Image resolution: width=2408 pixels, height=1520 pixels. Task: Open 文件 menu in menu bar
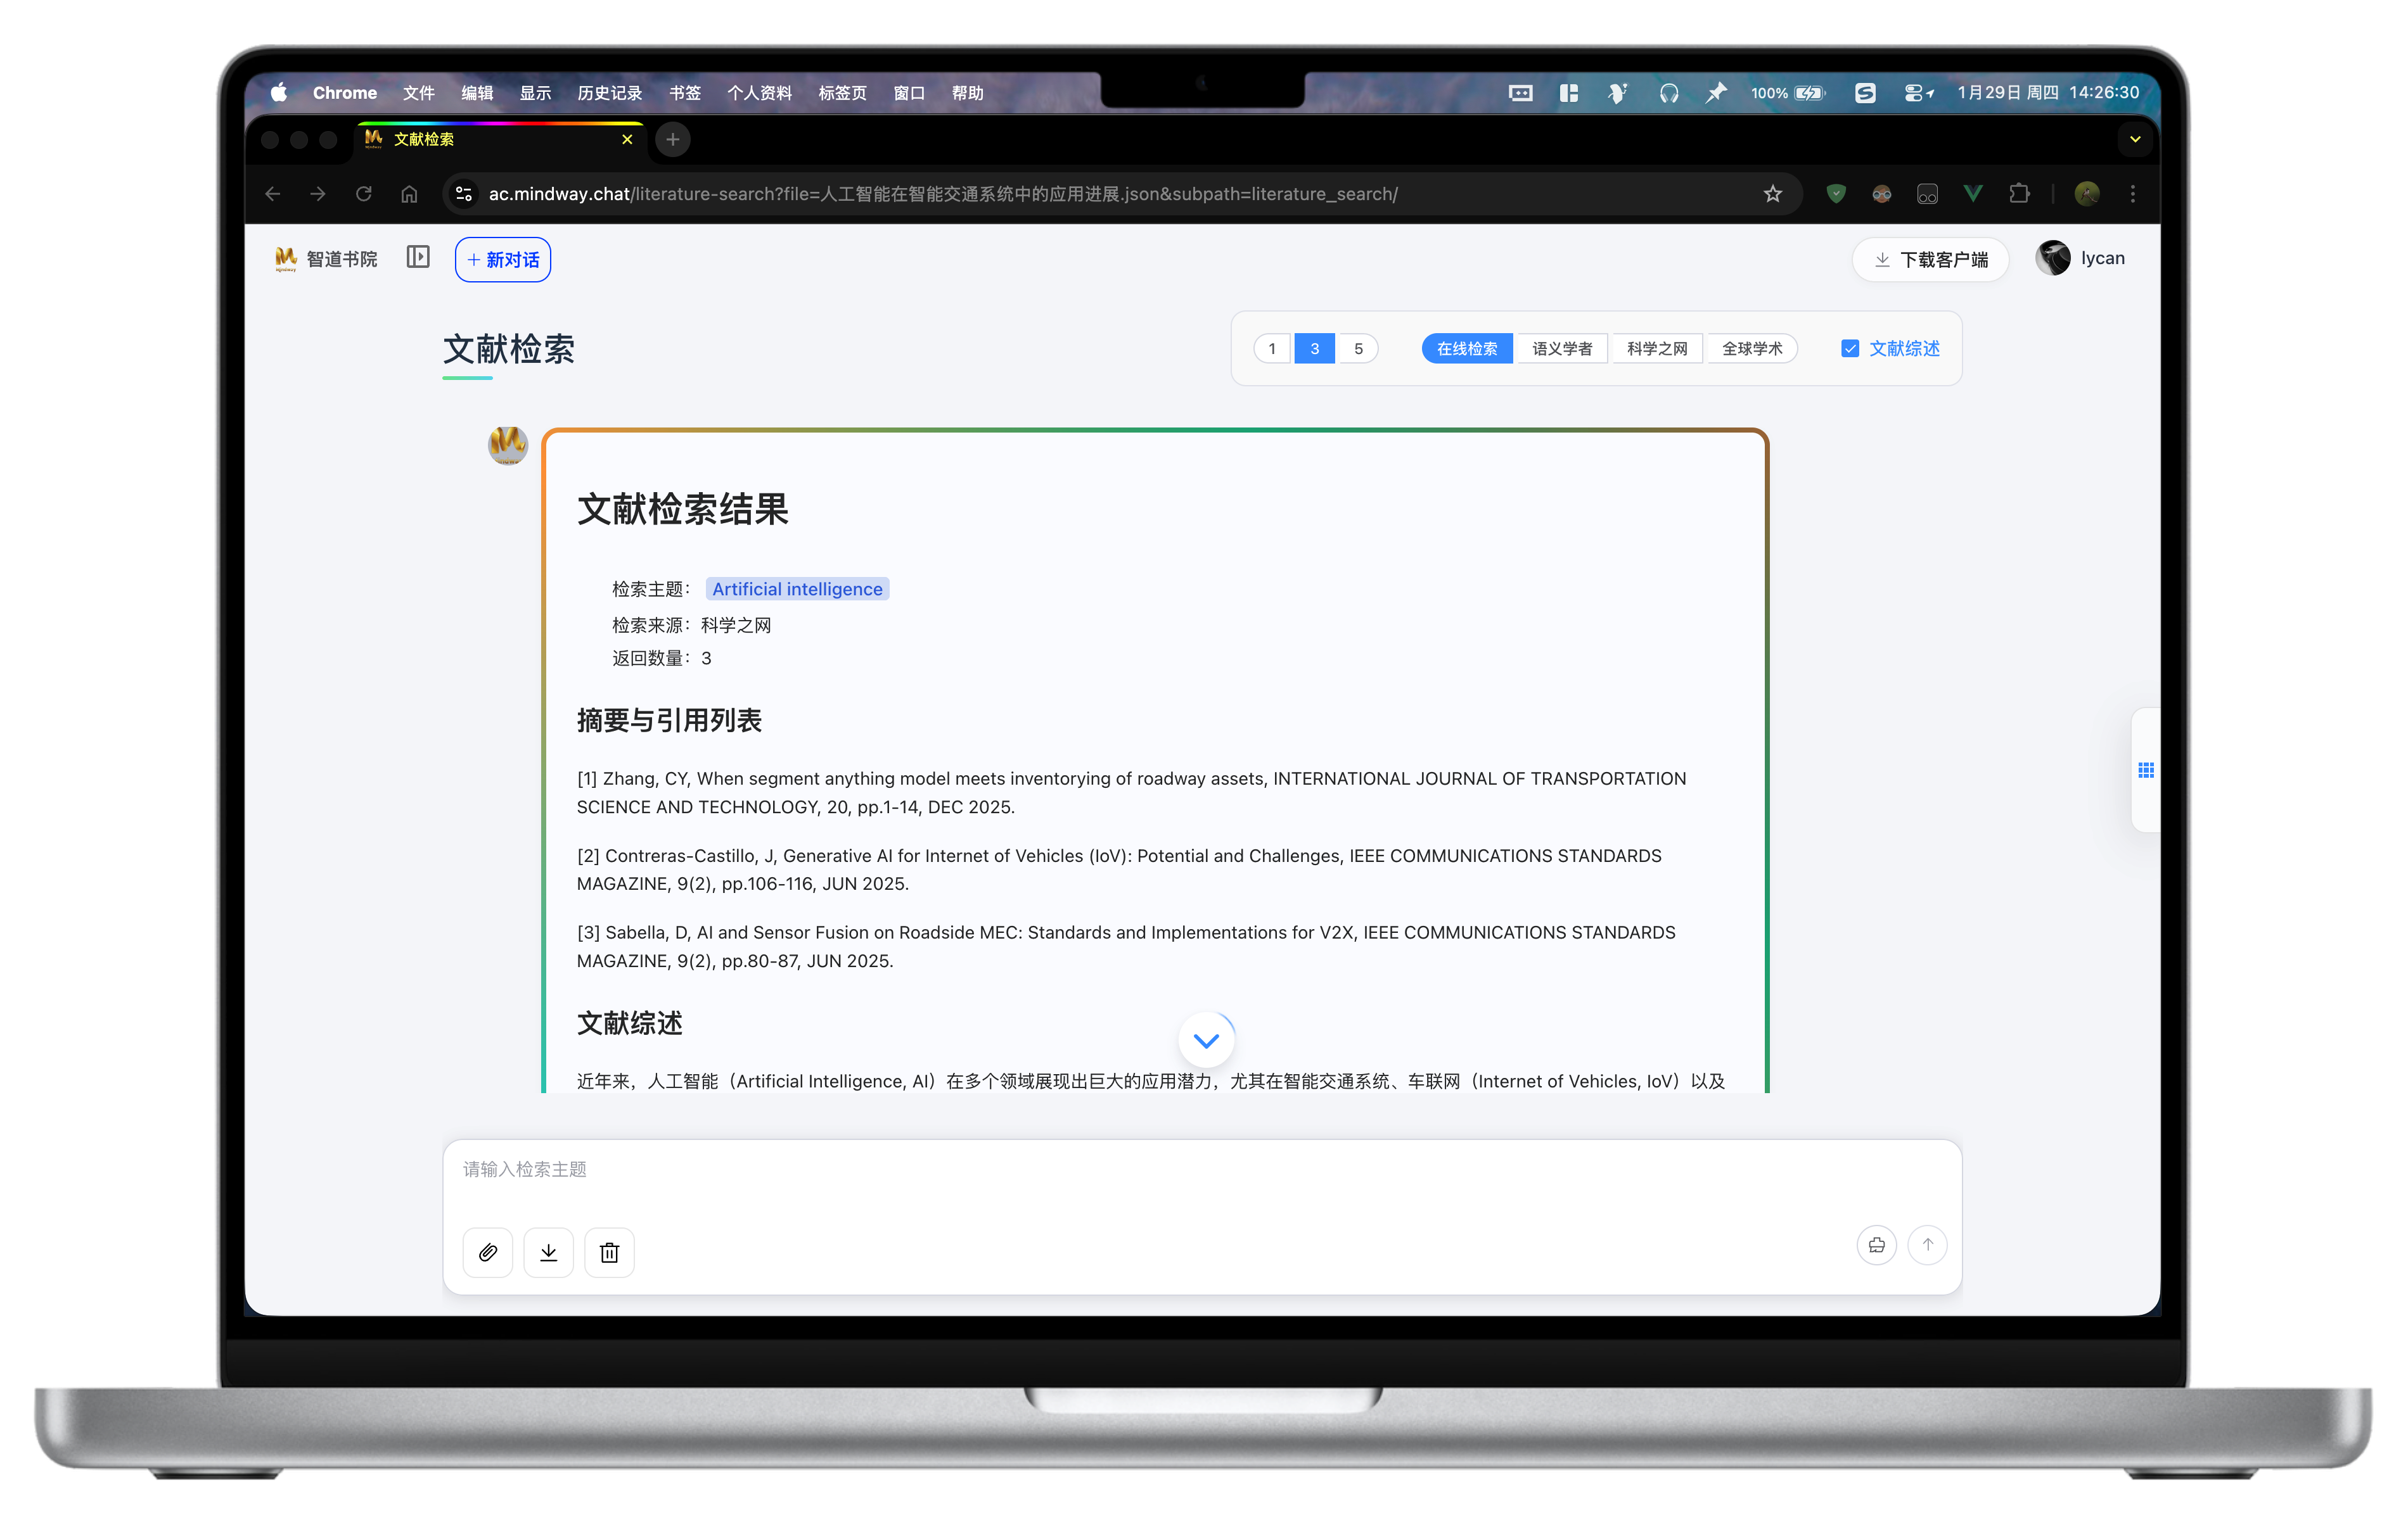click(x=419, y=93)
